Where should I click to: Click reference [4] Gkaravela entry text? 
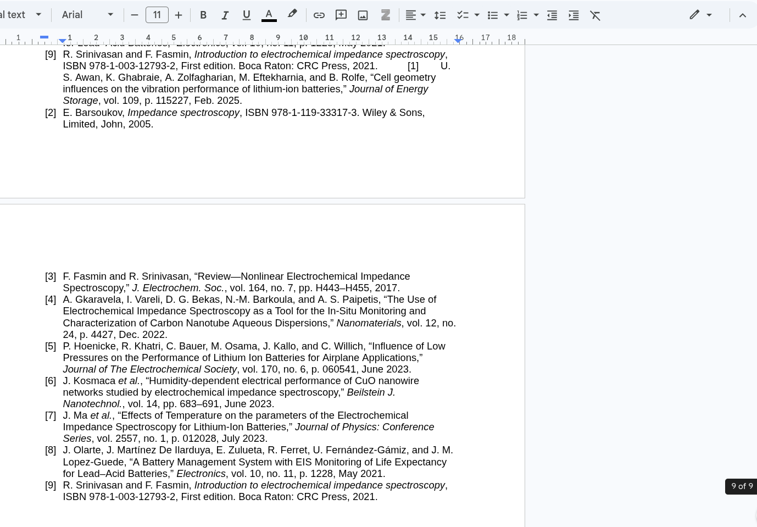pyautogui.click(x=259, y=317)
